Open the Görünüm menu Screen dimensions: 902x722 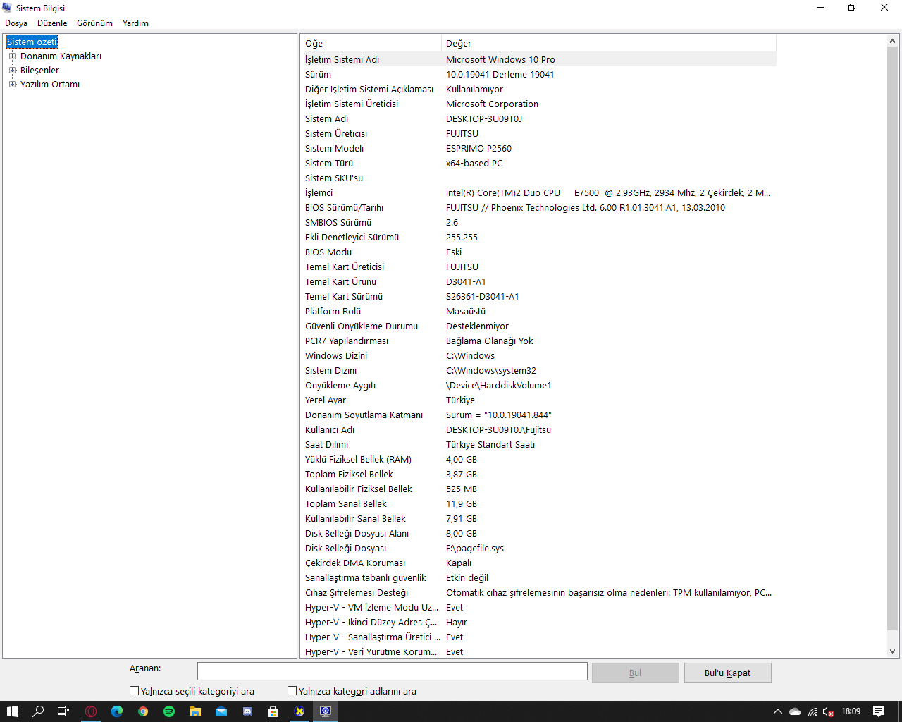[94, 23]
